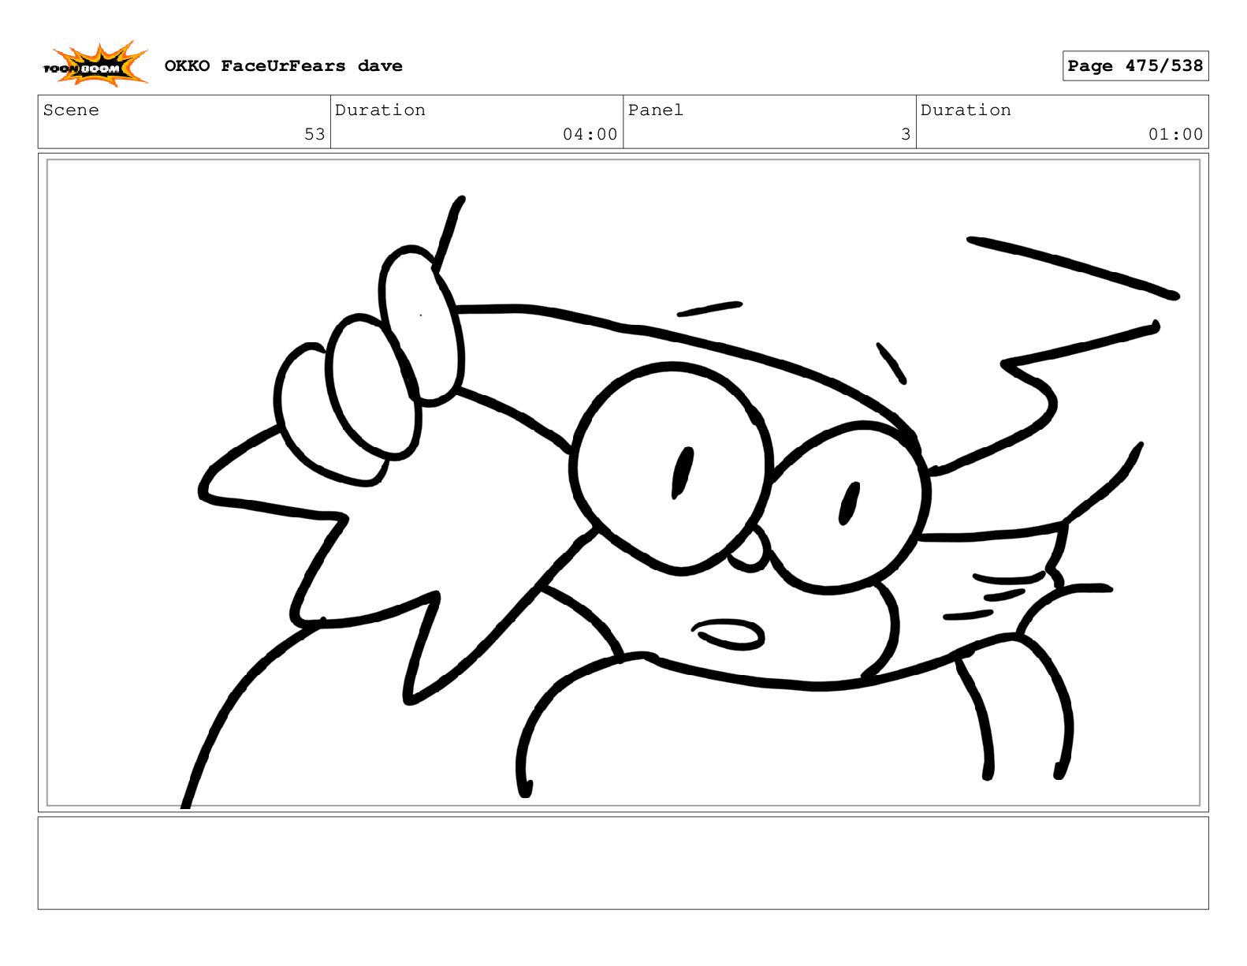Select the title text 'OKKO FaceUrFears dave'
Image resolution: width=1247 pixels, height=966 pixels.
coord(283,66)
